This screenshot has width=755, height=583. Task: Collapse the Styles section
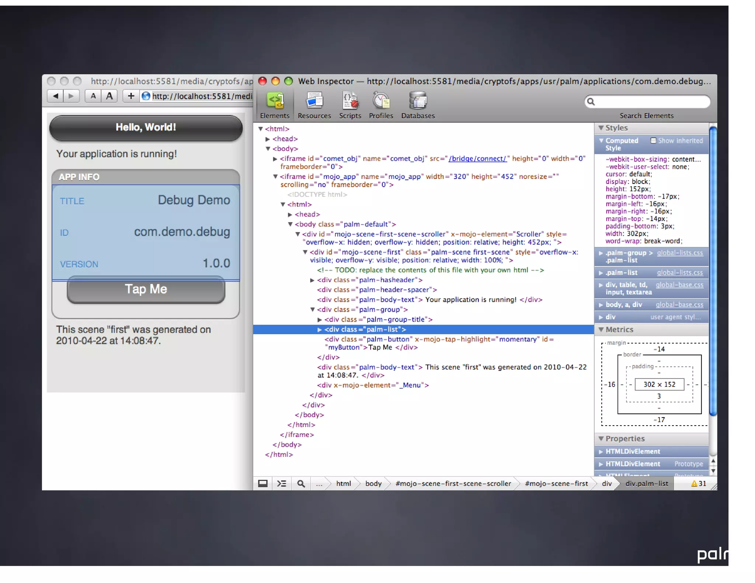[x=601, y=128]
